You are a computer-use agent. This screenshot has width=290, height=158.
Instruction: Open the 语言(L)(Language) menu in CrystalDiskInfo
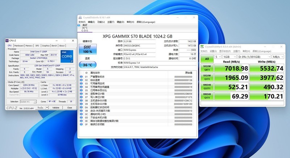146,22
